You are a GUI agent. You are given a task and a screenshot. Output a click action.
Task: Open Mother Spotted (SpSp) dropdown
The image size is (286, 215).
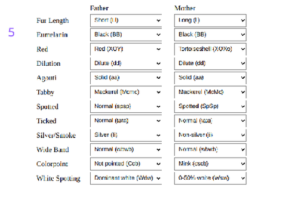pyautogui.click(x=210, y=106)
